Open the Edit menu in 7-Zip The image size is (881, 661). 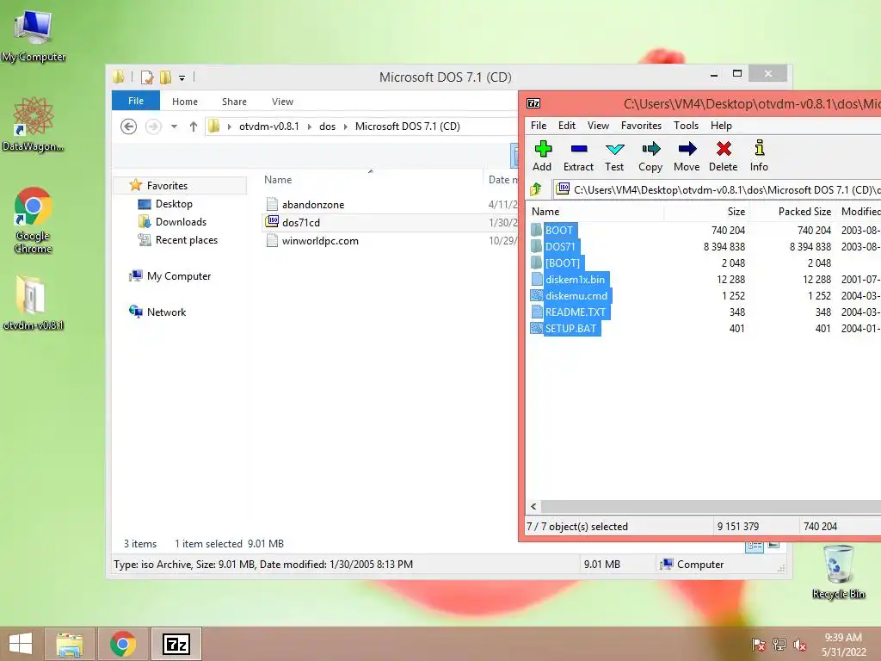coord(566,126)
